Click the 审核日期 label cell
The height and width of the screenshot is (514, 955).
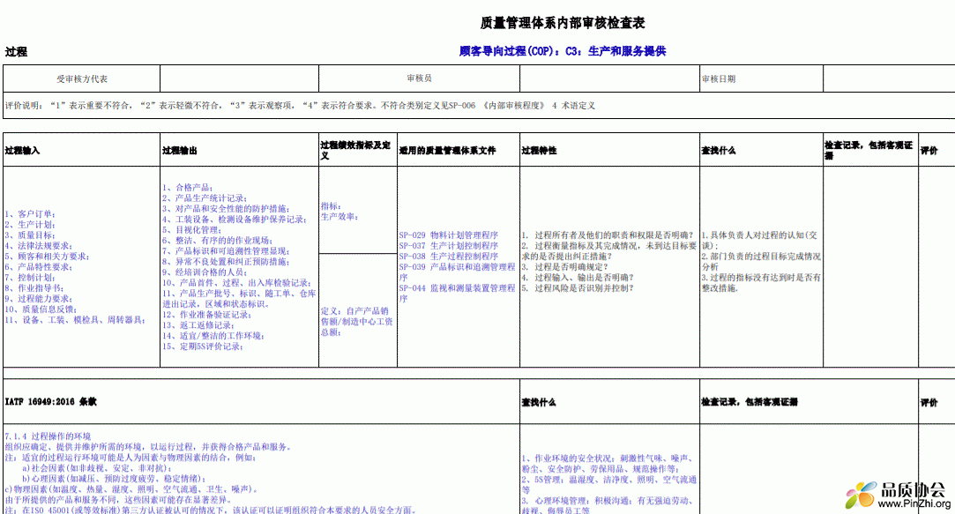[x=761, y=78]
